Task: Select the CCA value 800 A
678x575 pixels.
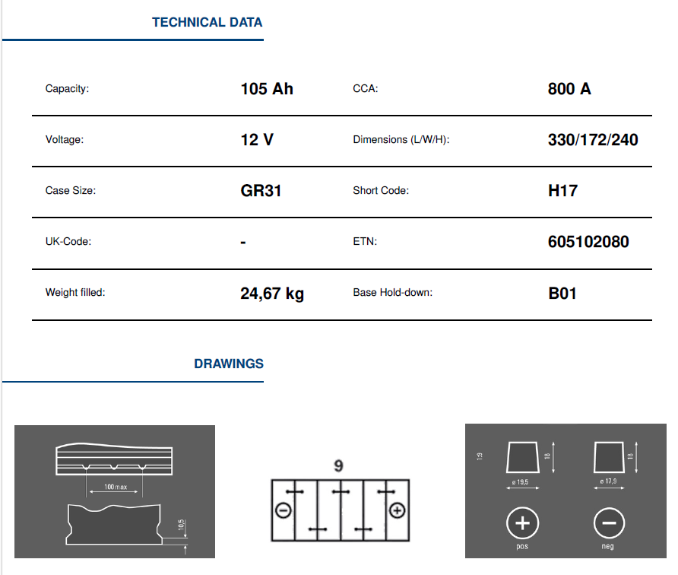Action: (569, 89)
